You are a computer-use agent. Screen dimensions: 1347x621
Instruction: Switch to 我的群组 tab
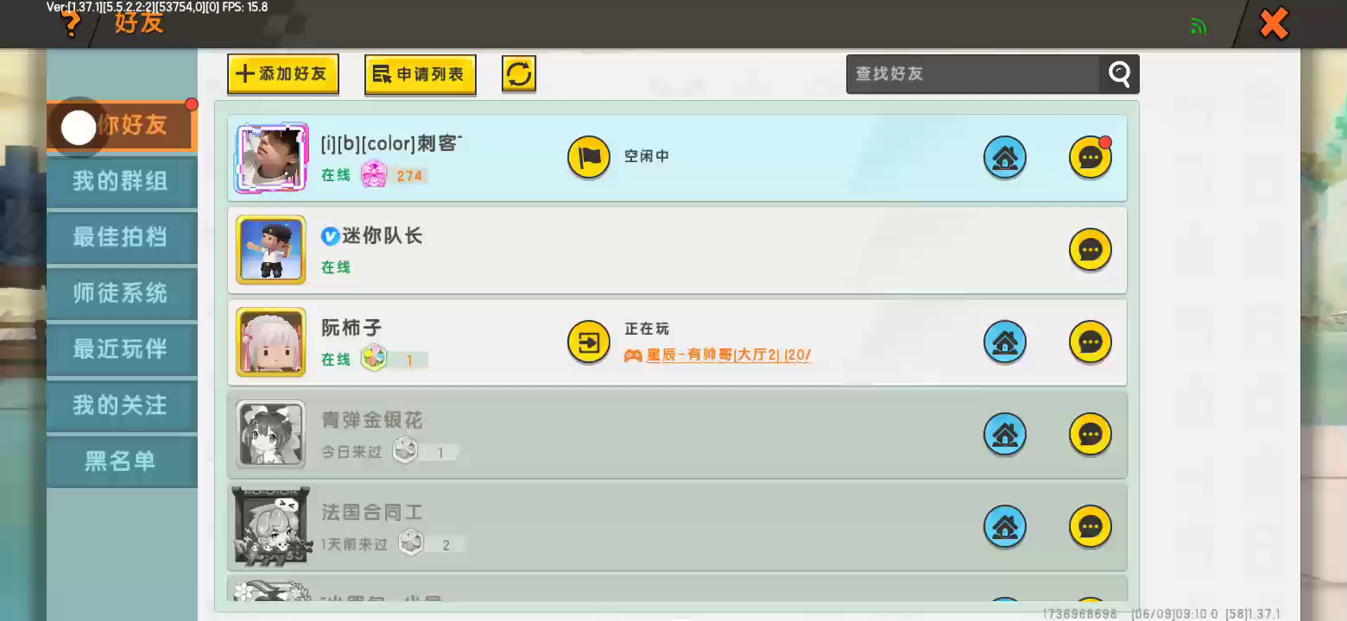[122, 181]
